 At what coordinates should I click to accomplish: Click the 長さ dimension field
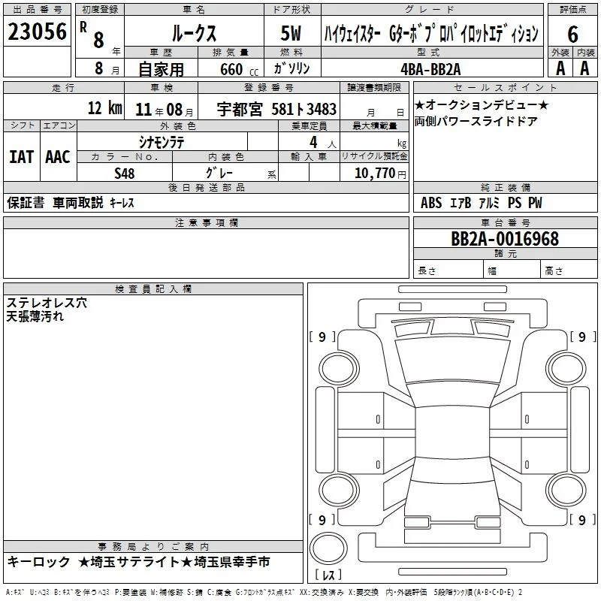click(448, 269)
